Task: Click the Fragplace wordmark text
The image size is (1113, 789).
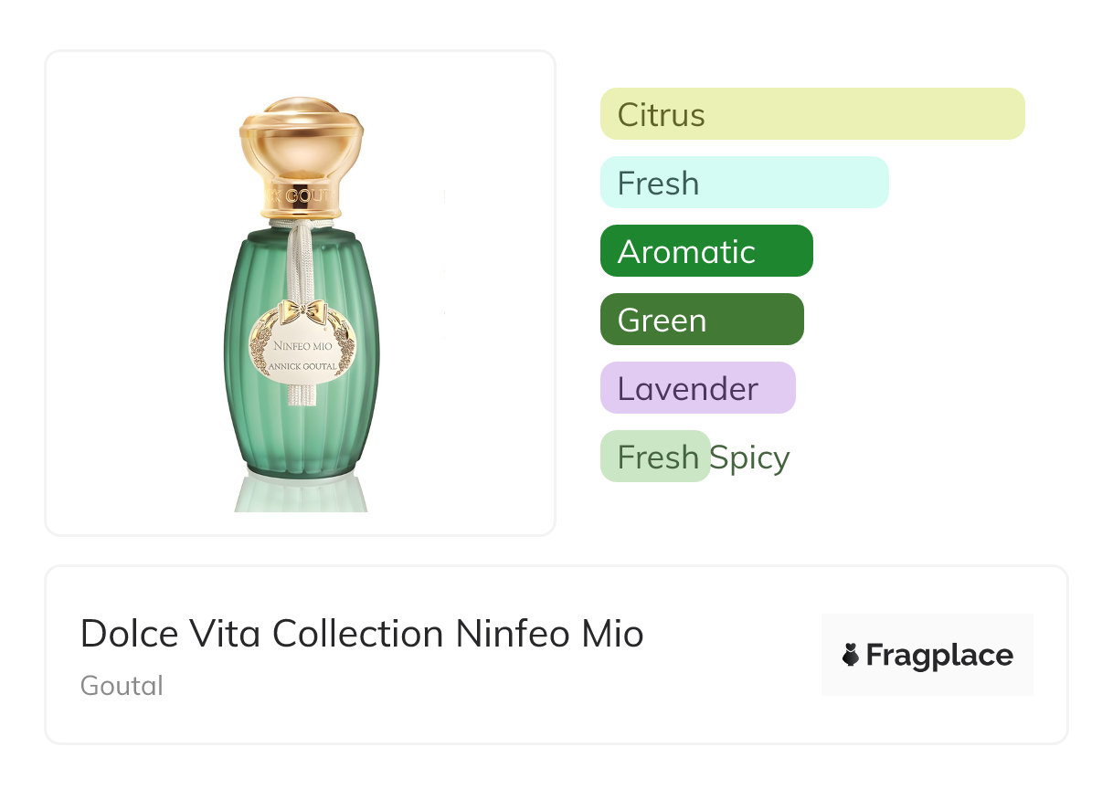Action: pos(939,655)
